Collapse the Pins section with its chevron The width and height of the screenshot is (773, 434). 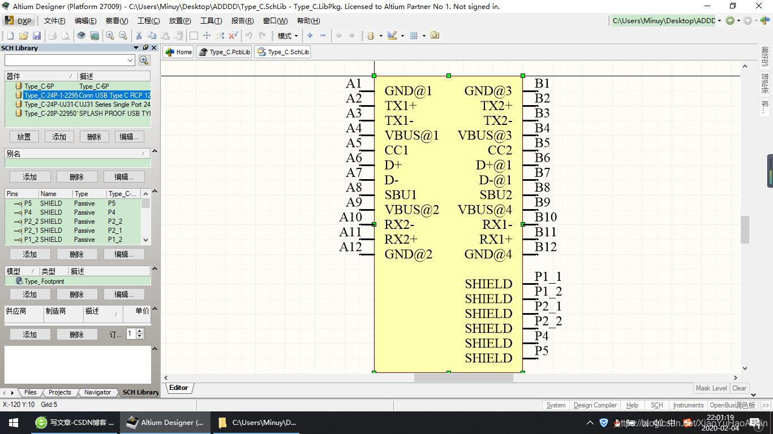(154, 192)
